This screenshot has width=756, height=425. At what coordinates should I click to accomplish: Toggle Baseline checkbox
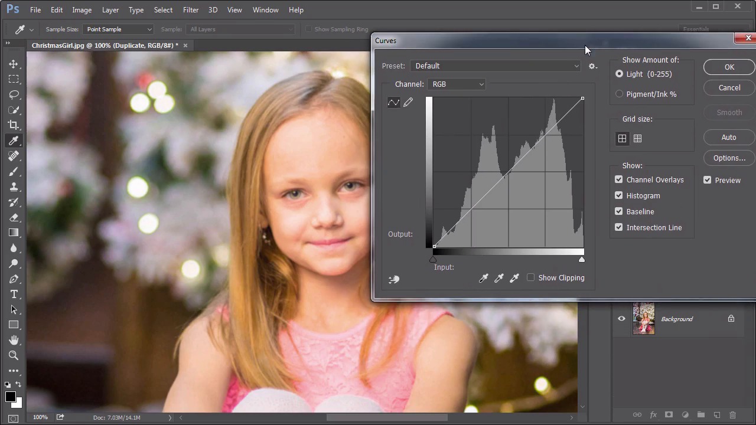click(x=619, y=211)
